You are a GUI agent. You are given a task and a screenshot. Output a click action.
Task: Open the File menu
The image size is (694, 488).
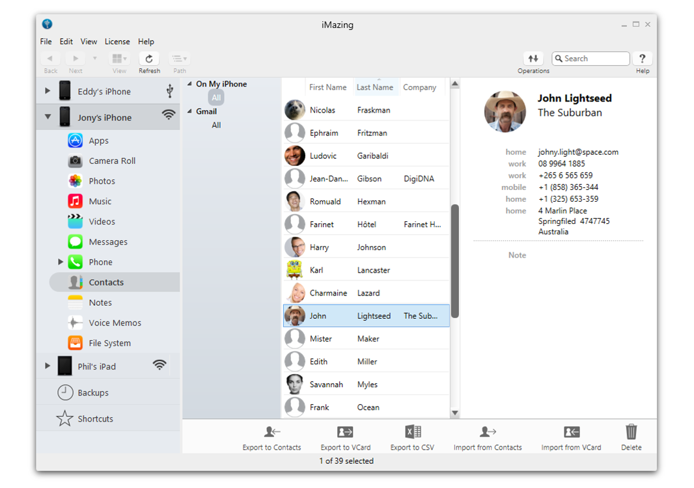46,42
